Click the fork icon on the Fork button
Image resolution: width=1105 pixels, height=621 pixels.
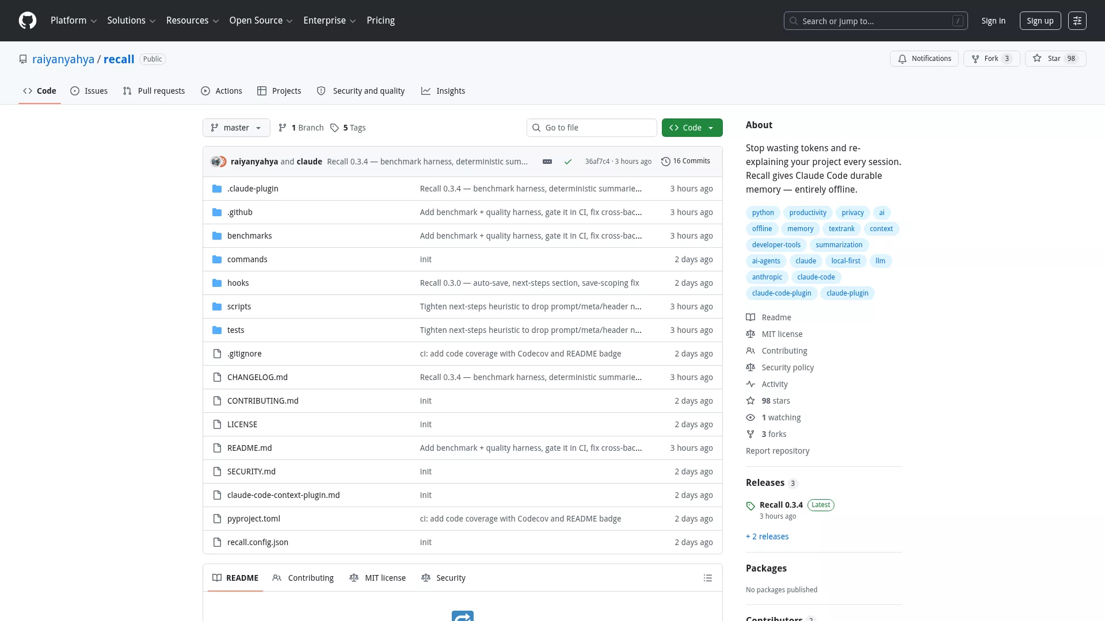(x=976, y=59)
